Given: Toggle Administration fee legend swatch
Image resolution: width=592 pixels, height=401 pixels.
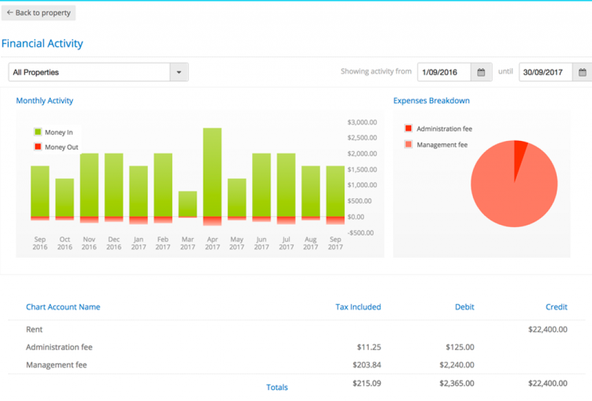Looking at the screenshot, I should [x=409, y=129].
